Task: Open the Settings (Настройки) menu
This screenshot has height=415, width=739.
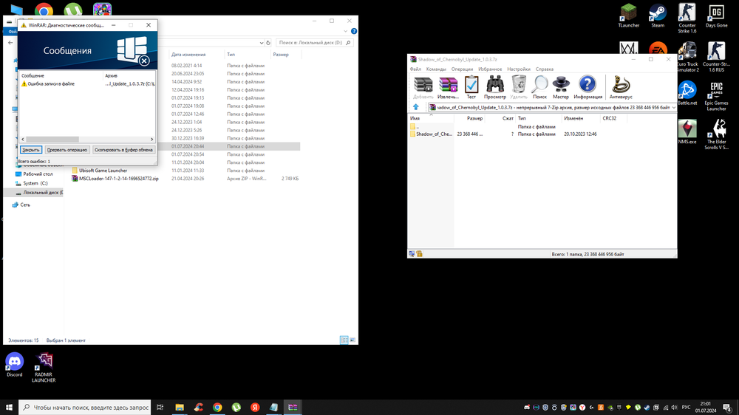Action: pos(519,69)
